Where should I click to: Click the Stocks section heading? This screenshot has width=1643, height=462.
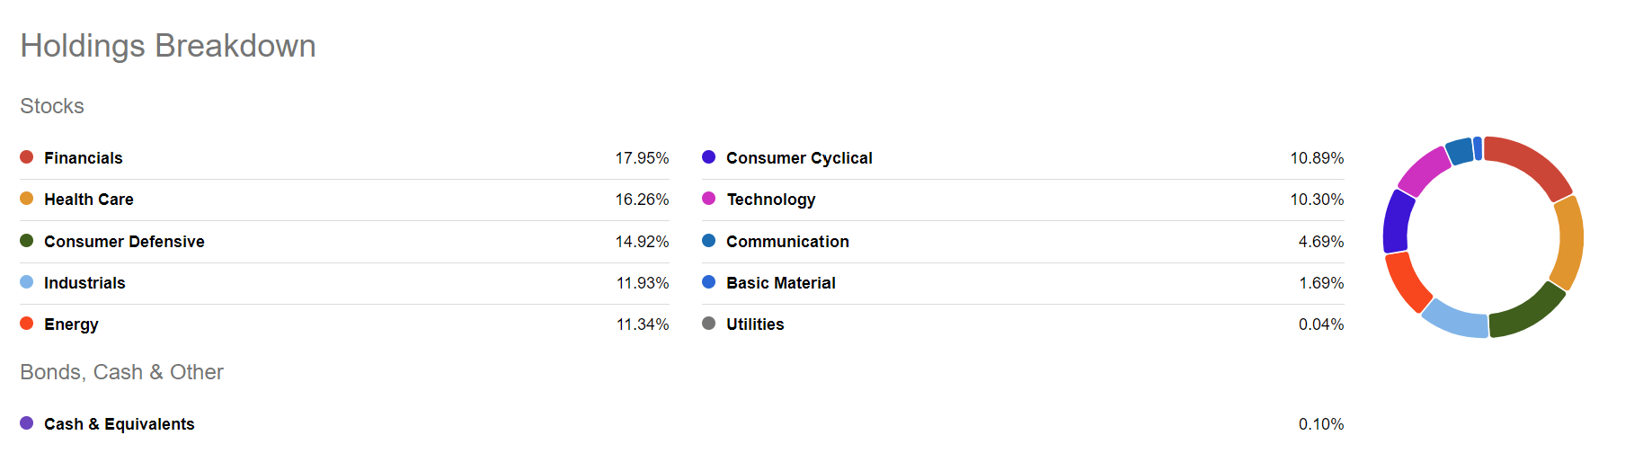click(x=52, y=106)
